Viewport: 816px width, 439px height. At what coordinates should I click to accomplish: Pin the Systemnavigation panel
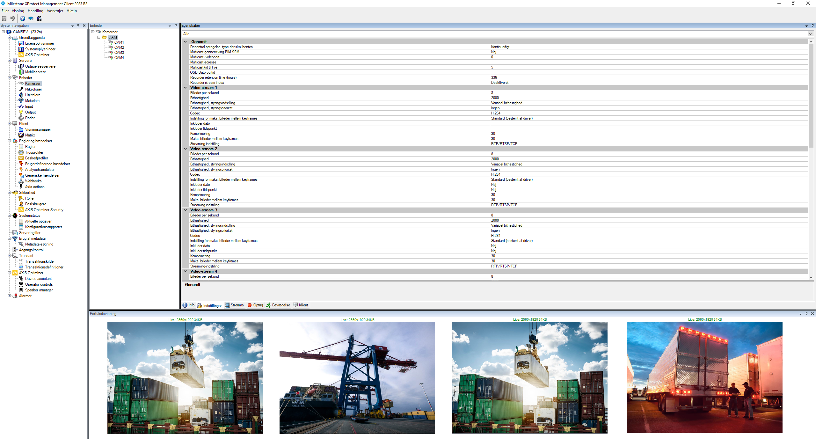pyautogui.click(x=78, y=26)
